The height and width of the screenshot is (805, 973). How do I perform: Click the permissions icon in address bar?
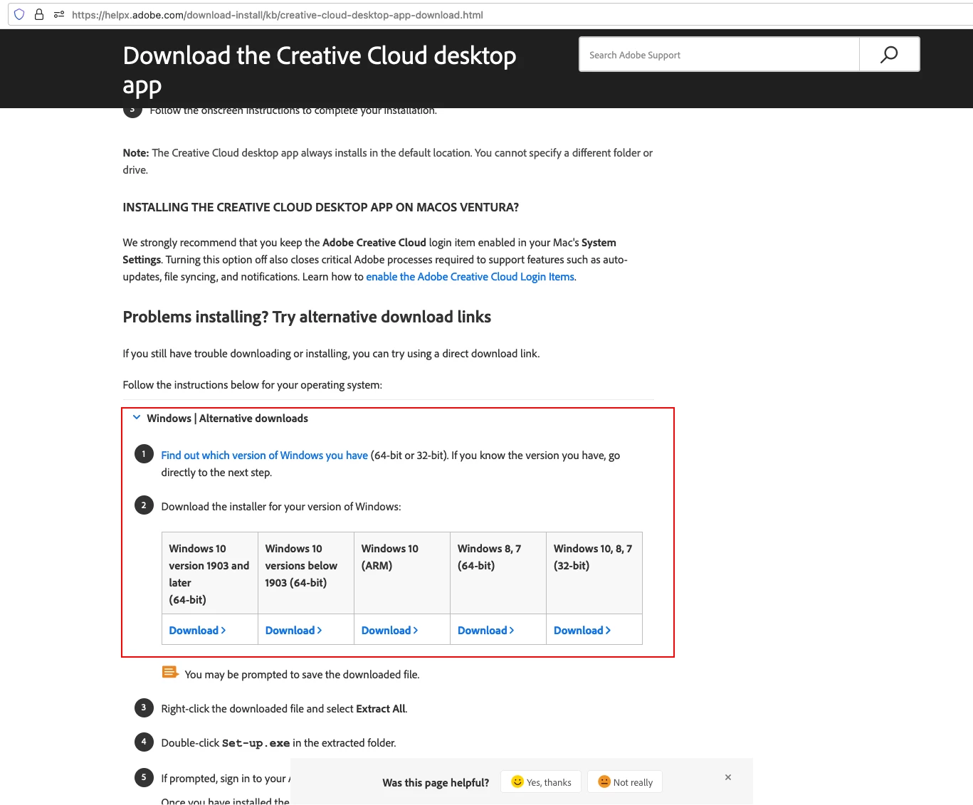pyautogui.click(x=59, y=14)
